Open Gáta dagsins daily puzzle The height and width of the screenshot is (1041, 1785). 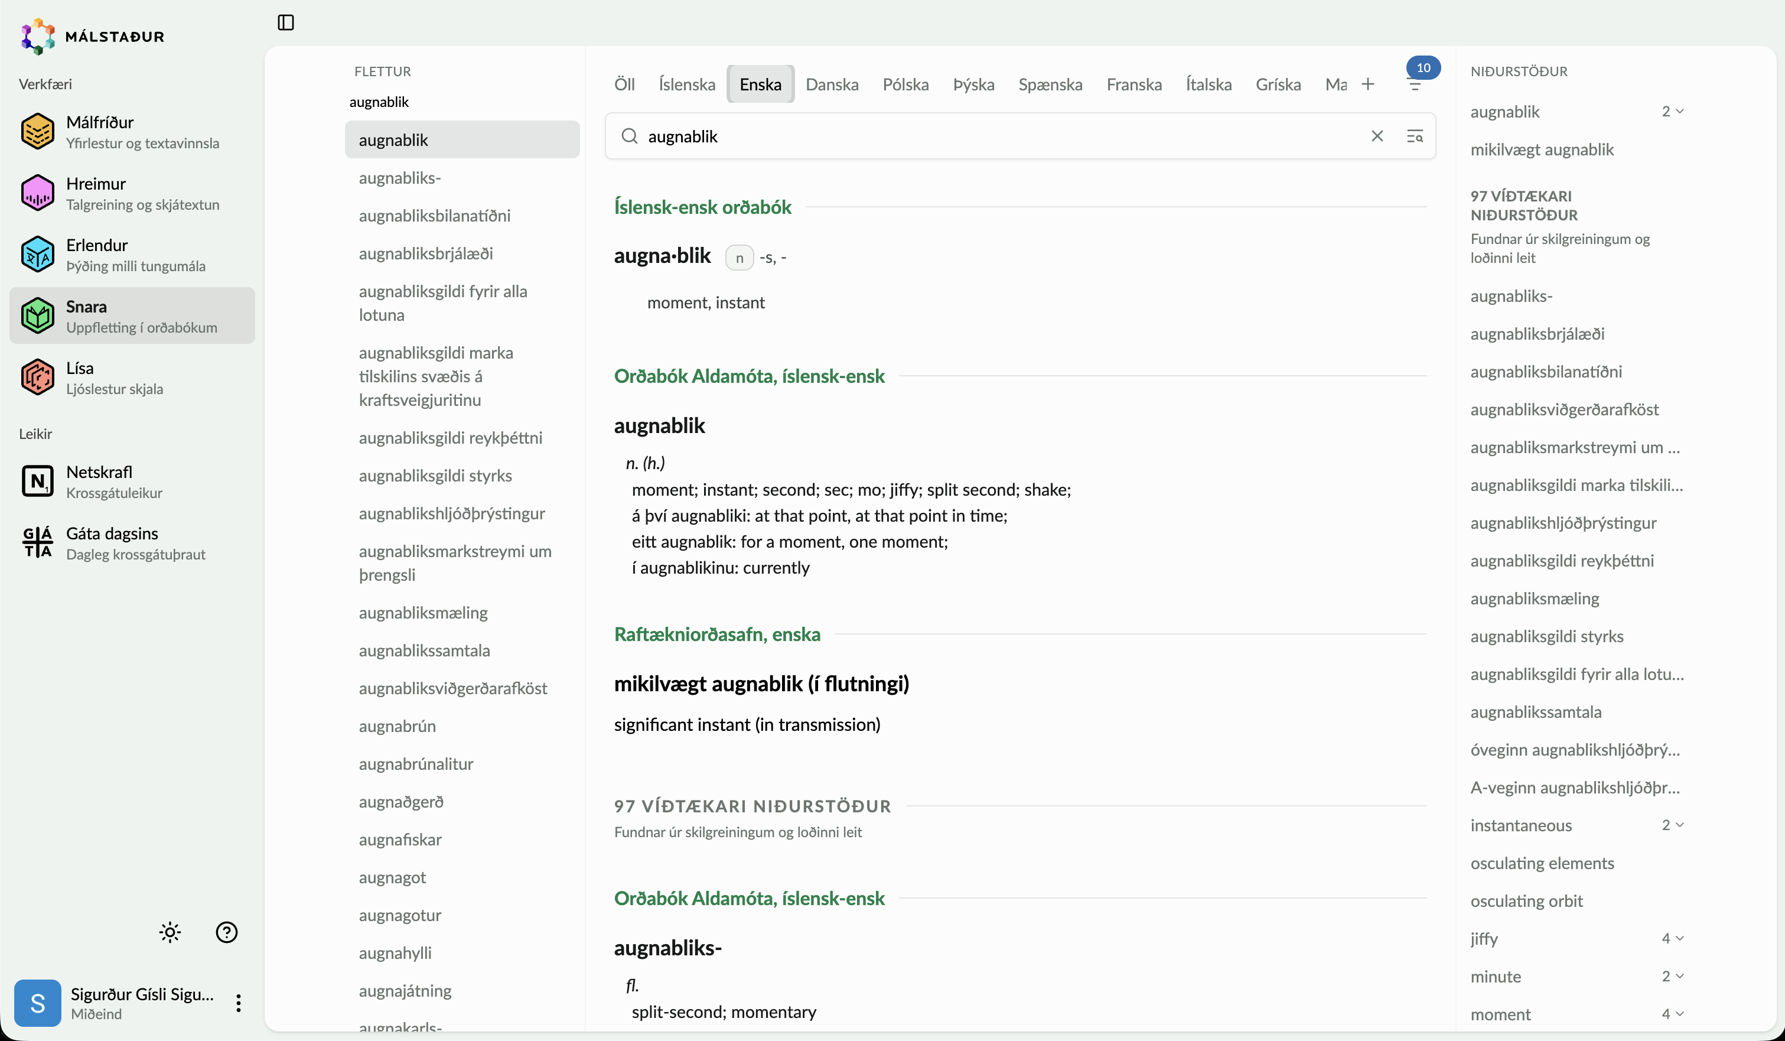coord(132,543)
